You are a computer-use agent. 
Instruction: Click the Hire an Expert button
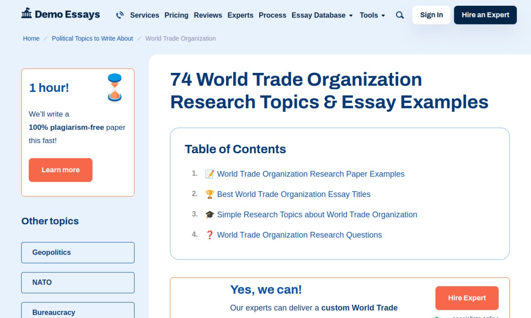click(485, 15)
